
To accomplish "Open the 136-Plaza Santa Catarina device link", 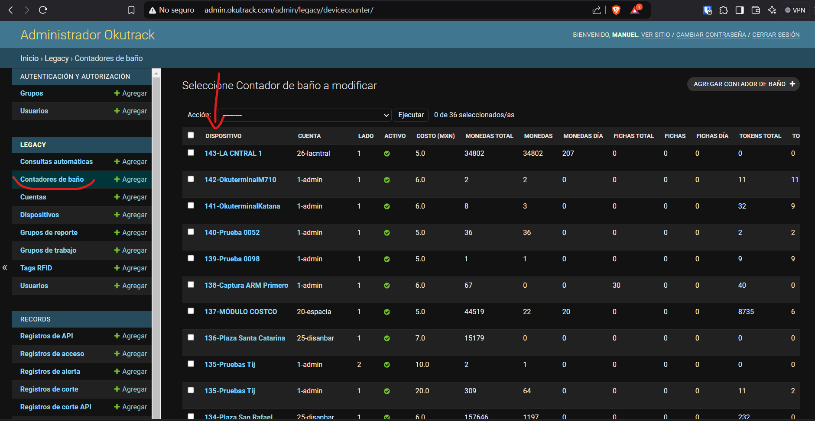I will click(244, 338).
